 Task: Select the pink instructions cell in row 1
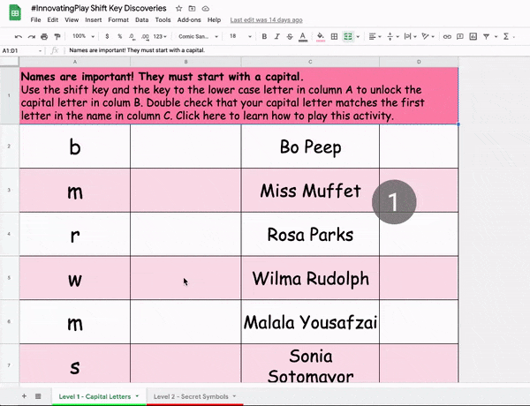pos(238,95)
